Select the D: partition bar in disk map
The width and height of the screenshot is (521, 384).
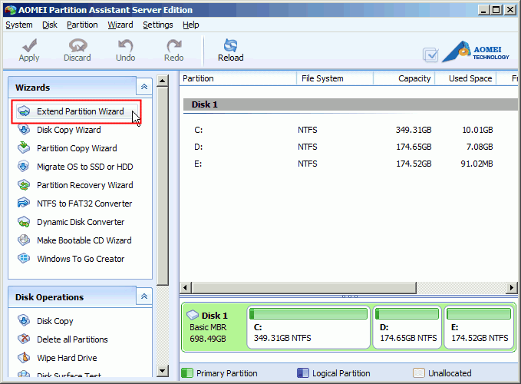[407, 327]
